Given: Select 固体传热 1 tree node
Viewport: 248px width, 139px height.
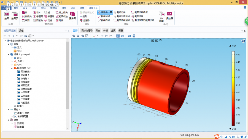Looking at the screenshot, I should [x=24, y=72].
